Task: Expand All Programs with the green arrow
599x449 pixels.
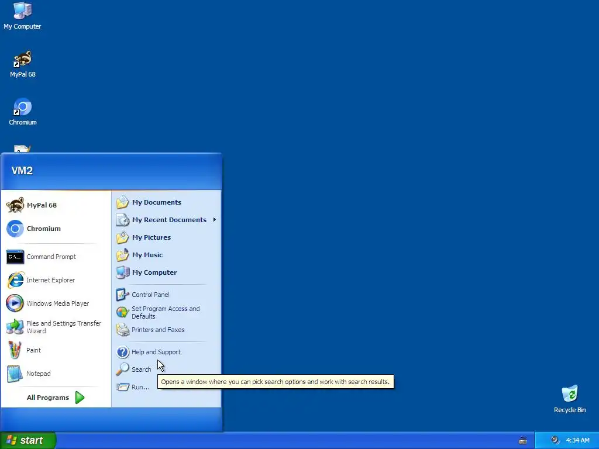Action: click(x=80, y=398)
